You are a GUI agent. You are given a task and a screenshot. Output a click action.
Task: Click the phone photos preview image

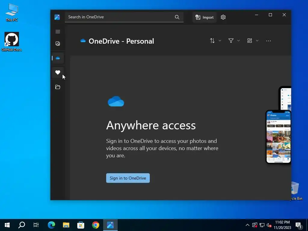click(x=278, y=137)
